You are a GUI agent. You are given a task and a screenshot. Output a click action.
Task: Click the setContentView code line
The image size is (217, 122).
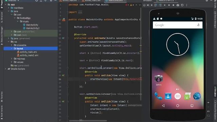pyautogui.click(x=106, y=46)
